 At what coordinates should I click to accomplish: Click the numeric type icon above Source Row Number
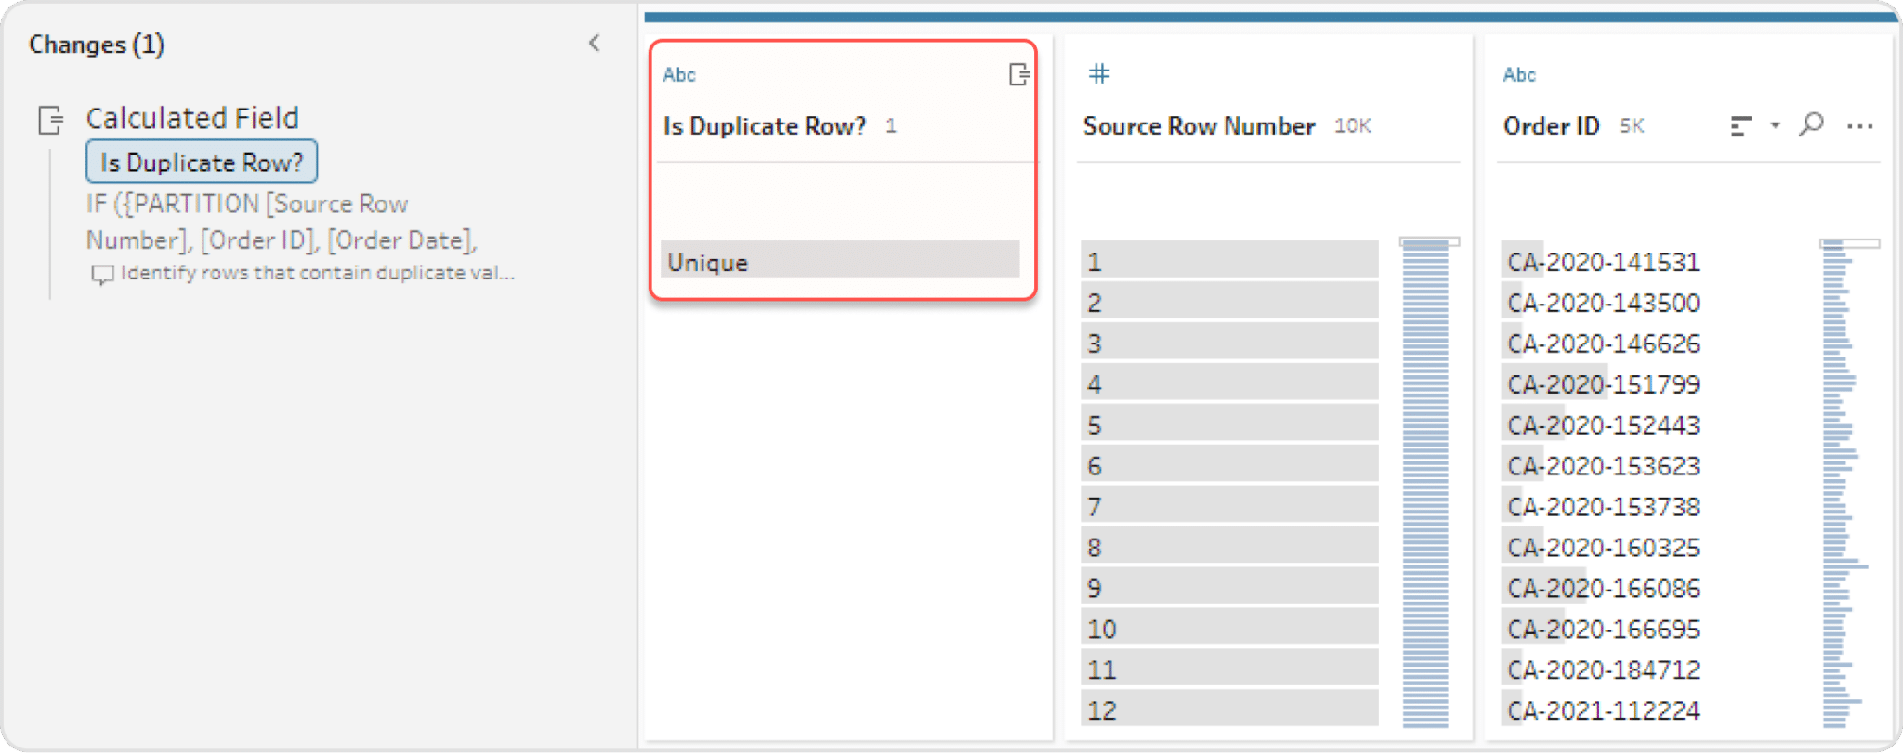point(1099,73)
